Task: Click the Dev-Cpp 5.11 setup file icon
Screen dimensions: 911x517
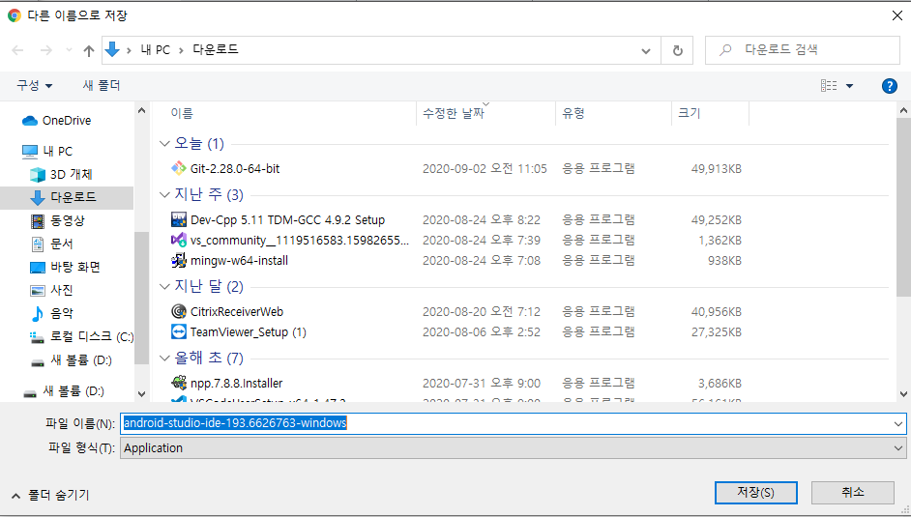Action: [178, 219]
